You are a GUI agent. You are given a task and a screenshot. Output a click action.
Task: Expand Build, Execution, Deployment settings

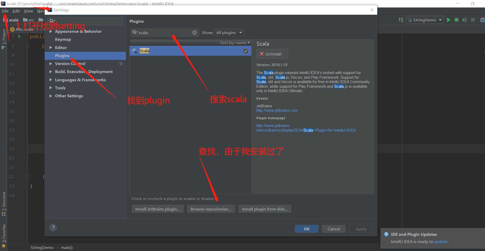click(x=51, y=72)
